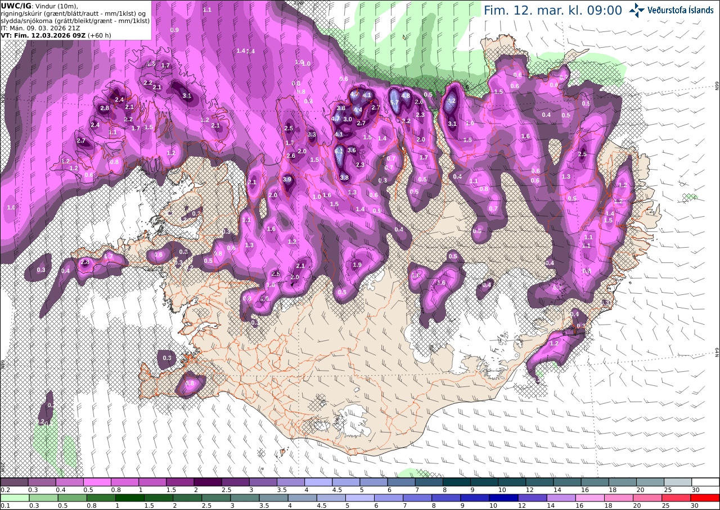
Task: Pick darkest purple snow swatch between 2 and 2.5
Action: coord(208,482)
